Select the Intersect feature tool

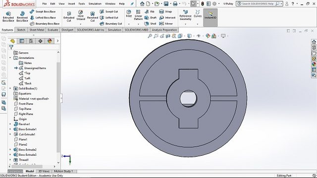tap(167, 18)
